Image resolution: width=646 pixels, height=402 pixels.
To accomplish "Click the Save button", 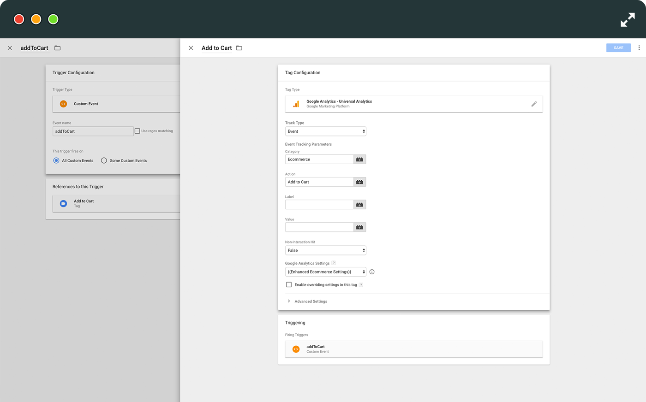I will (x=618, y=48).
